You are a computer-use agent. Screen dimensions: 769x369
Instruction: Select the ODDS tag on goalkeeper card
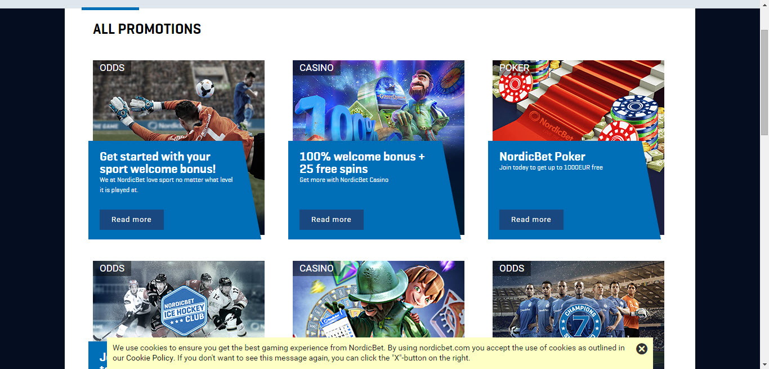[112, 68]
